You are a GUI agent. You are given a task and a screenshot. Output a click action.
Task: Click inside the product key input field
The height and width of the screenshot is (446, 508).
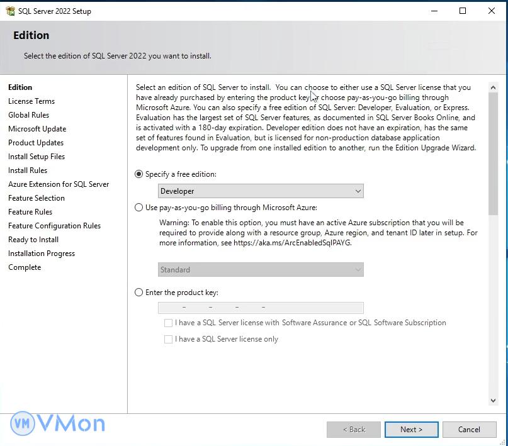pyautogui.click(x=261, y=308)
